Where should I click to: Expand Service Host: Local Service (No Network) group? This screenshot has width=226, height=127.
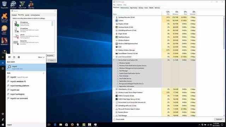[114, 102]
